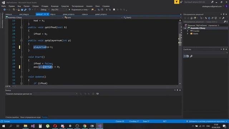This screenshot has width=229, height=129.
Task: Toggle auto-hide pin of Output panel
Action: point(177,90)
